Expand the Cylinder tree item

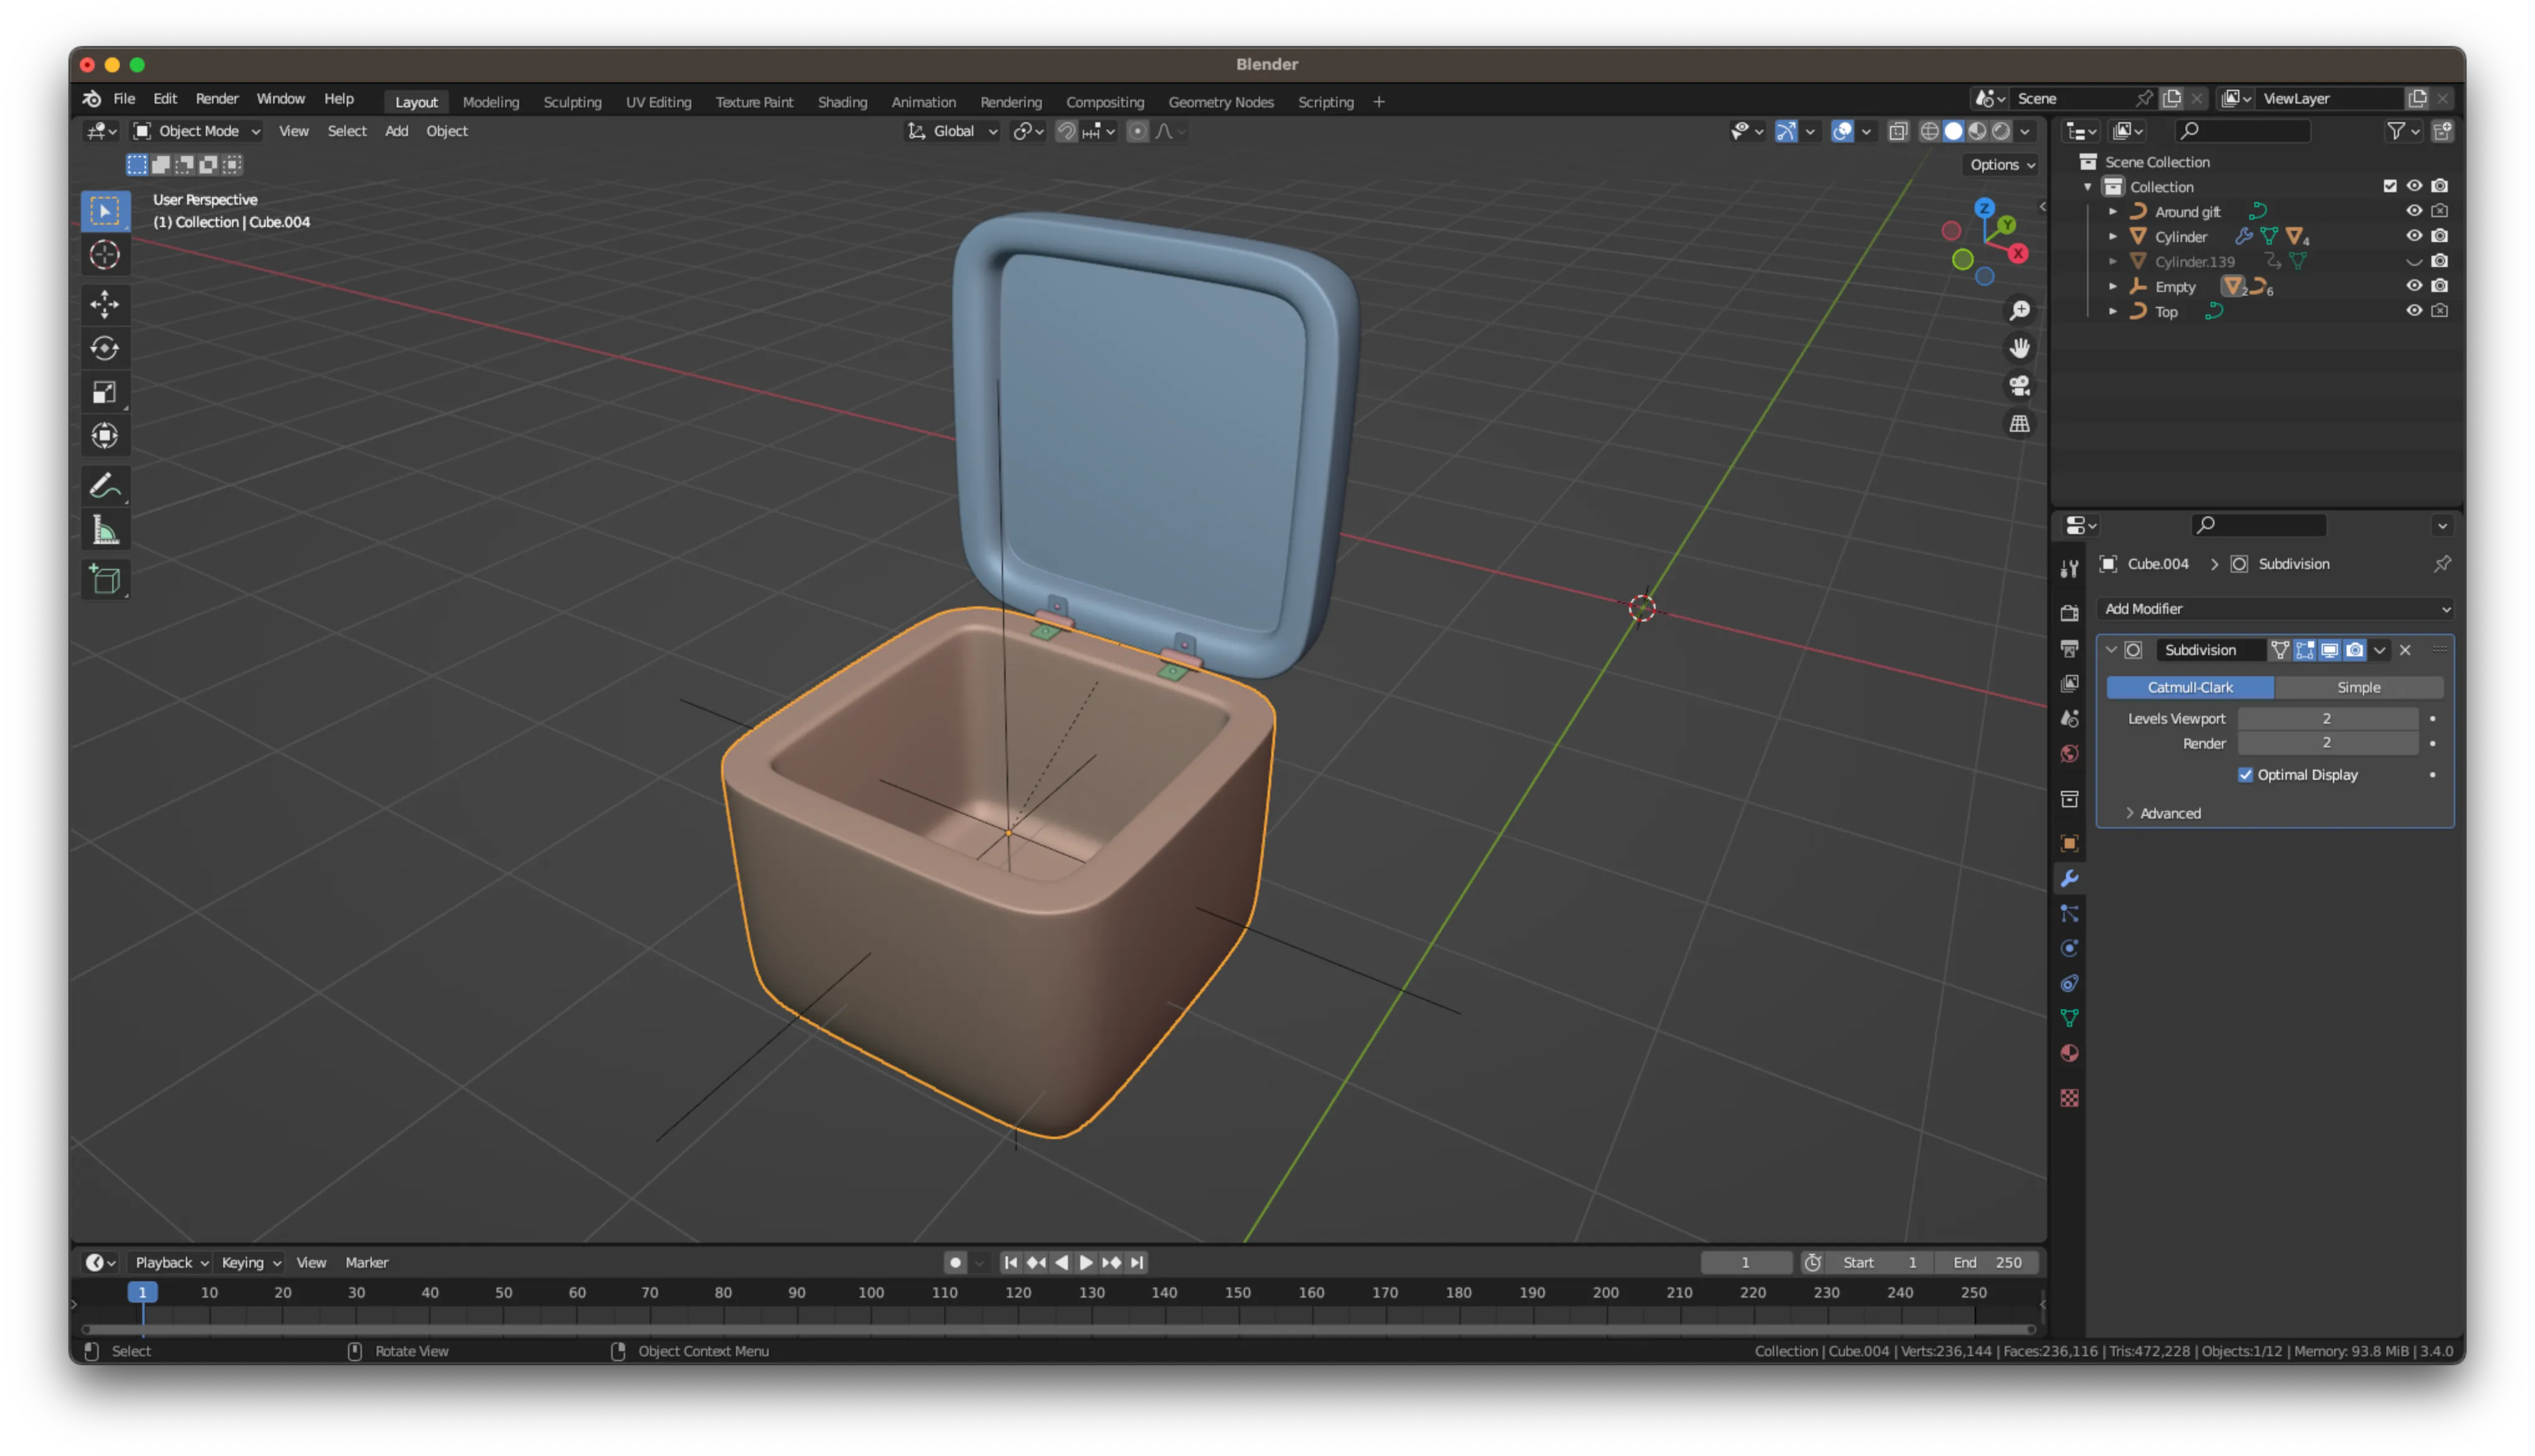pyautogui.click(x=2112, y=237)
